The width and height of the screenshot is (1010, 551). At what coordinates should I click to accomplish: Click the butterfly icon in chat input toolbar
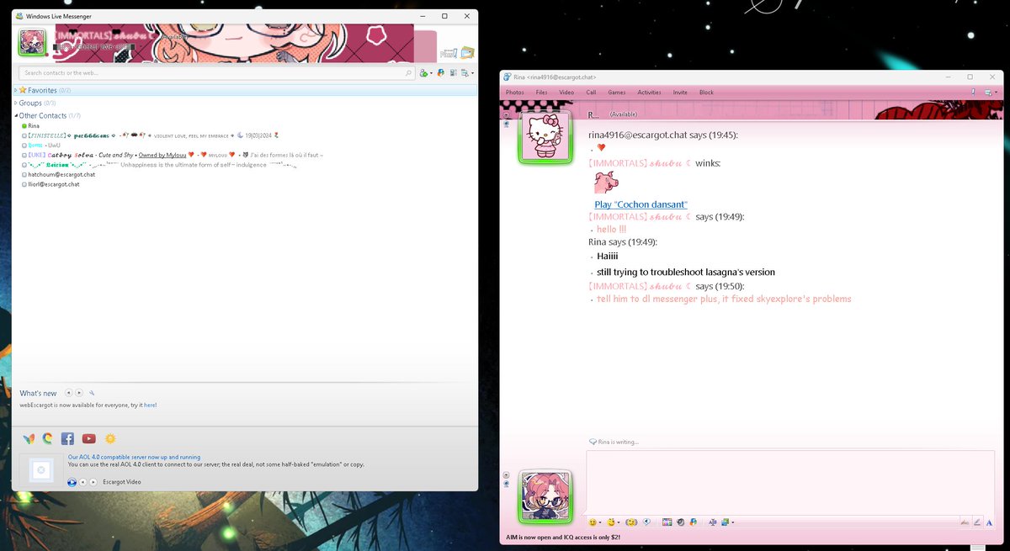[x=693, y=522]
